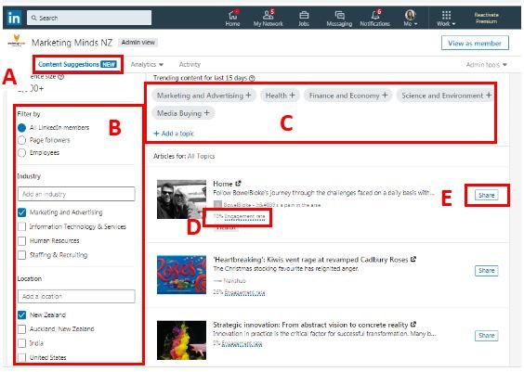Select the Employees radio button

point(21,153)
